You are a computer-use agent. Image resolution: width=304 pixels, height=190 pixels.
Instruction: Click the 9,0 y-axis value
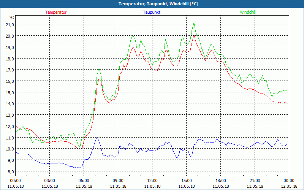(11, 160)
